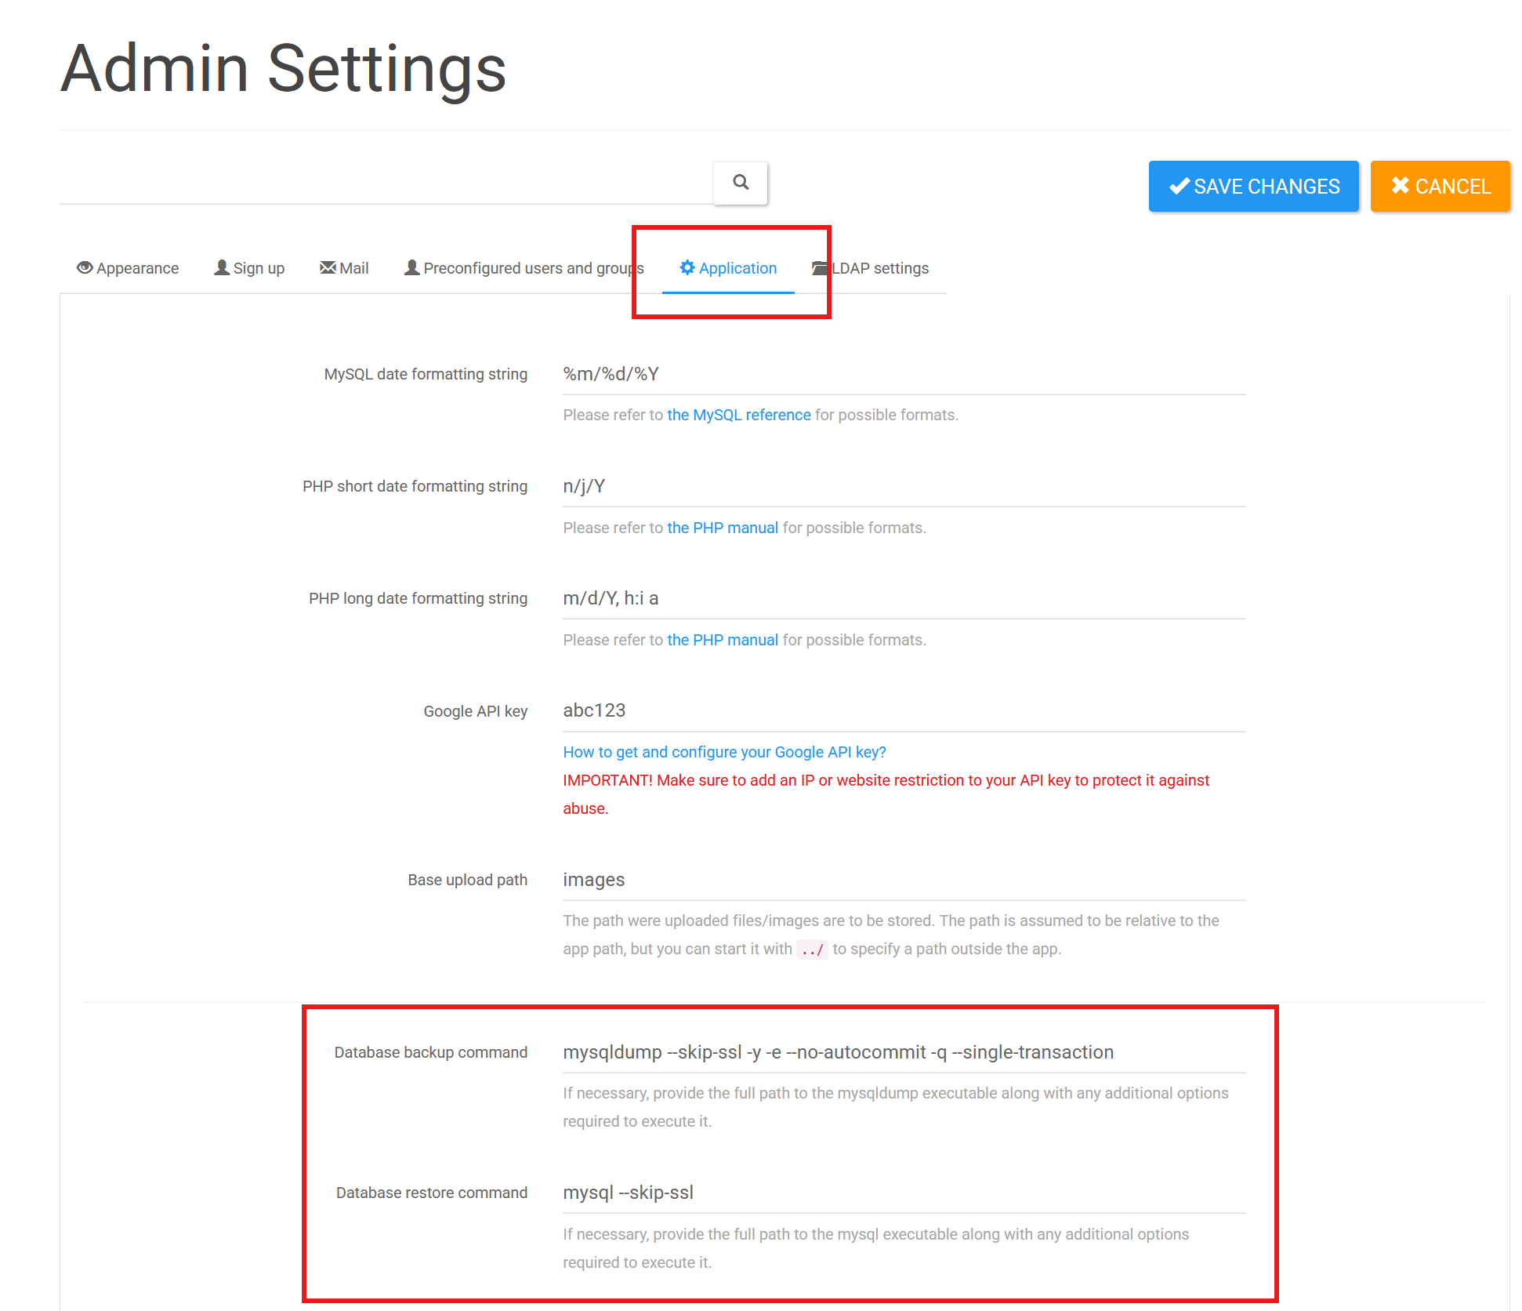Click the gear icon on the Application tab
The image size is (1522, 1311).
point(687,267)
